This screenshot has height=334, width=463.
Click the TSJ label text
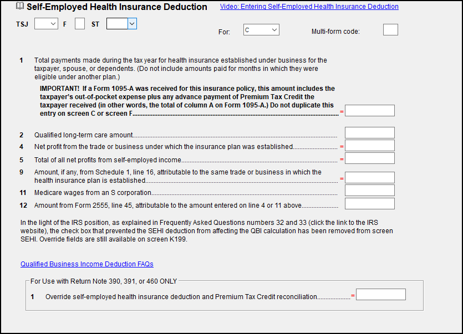[22, 24]
